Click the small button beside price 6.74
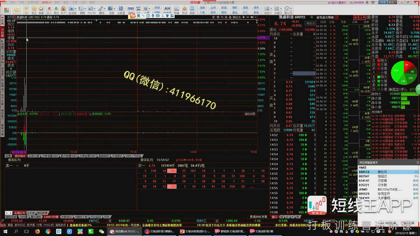 (x=310, y=23)
